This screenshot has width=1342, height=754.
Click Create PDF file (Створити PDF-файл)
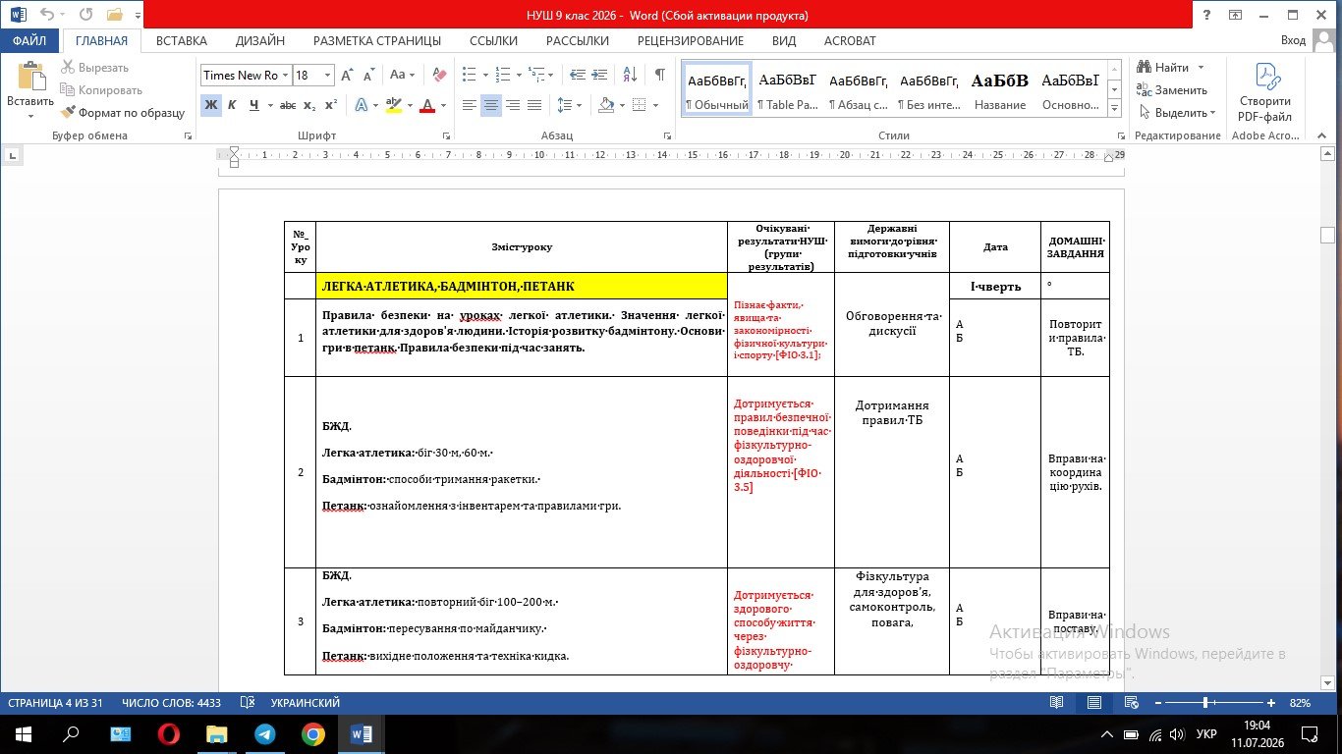click(x=1265, y=92)
